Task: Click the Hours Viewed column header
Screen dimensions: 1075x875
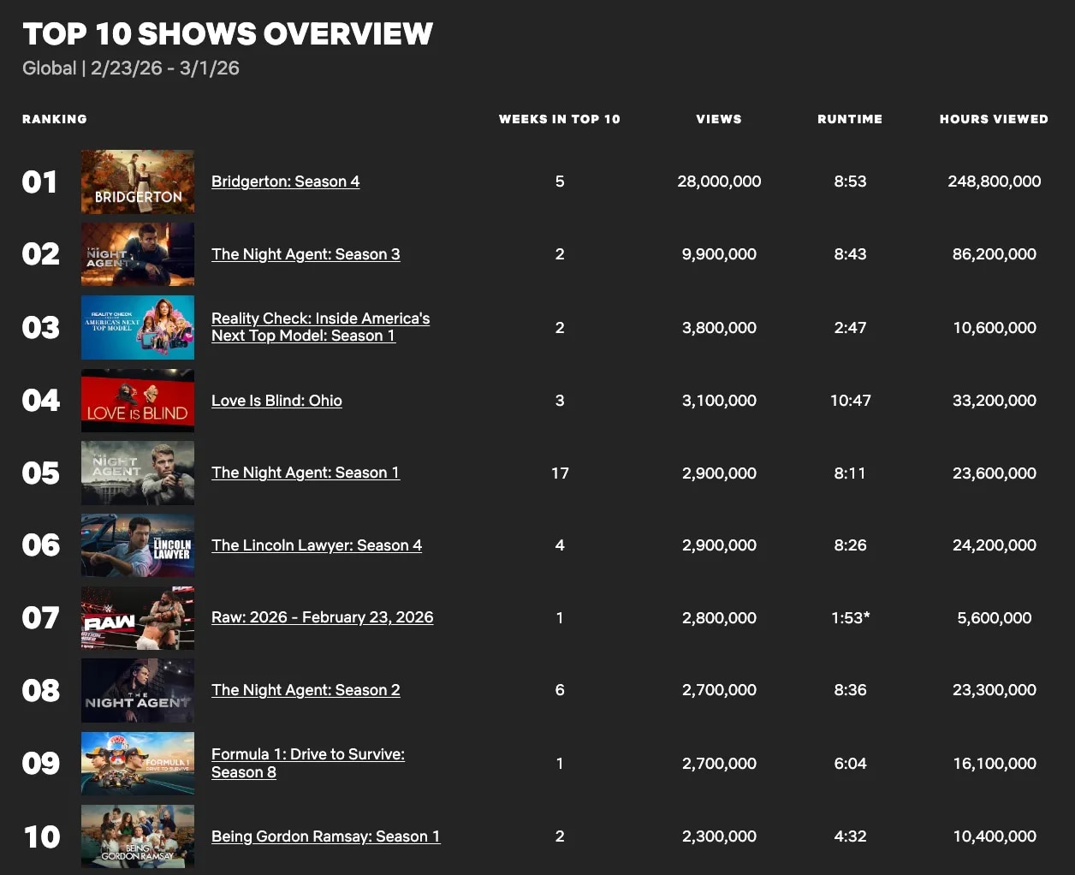Action: tap(994, 119)
